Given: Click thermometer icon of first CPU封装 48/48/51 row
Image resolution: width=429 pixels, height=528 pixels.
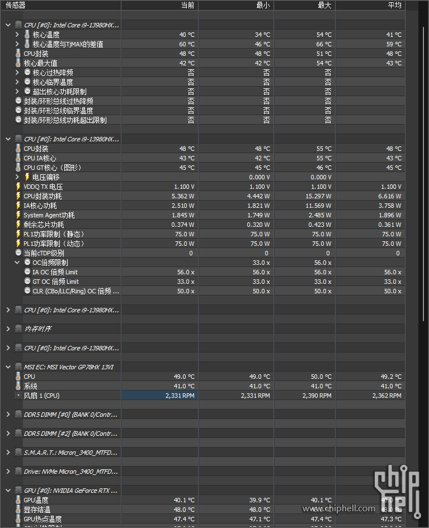Looking at the screenshot, I should click(x=18, y=53).
